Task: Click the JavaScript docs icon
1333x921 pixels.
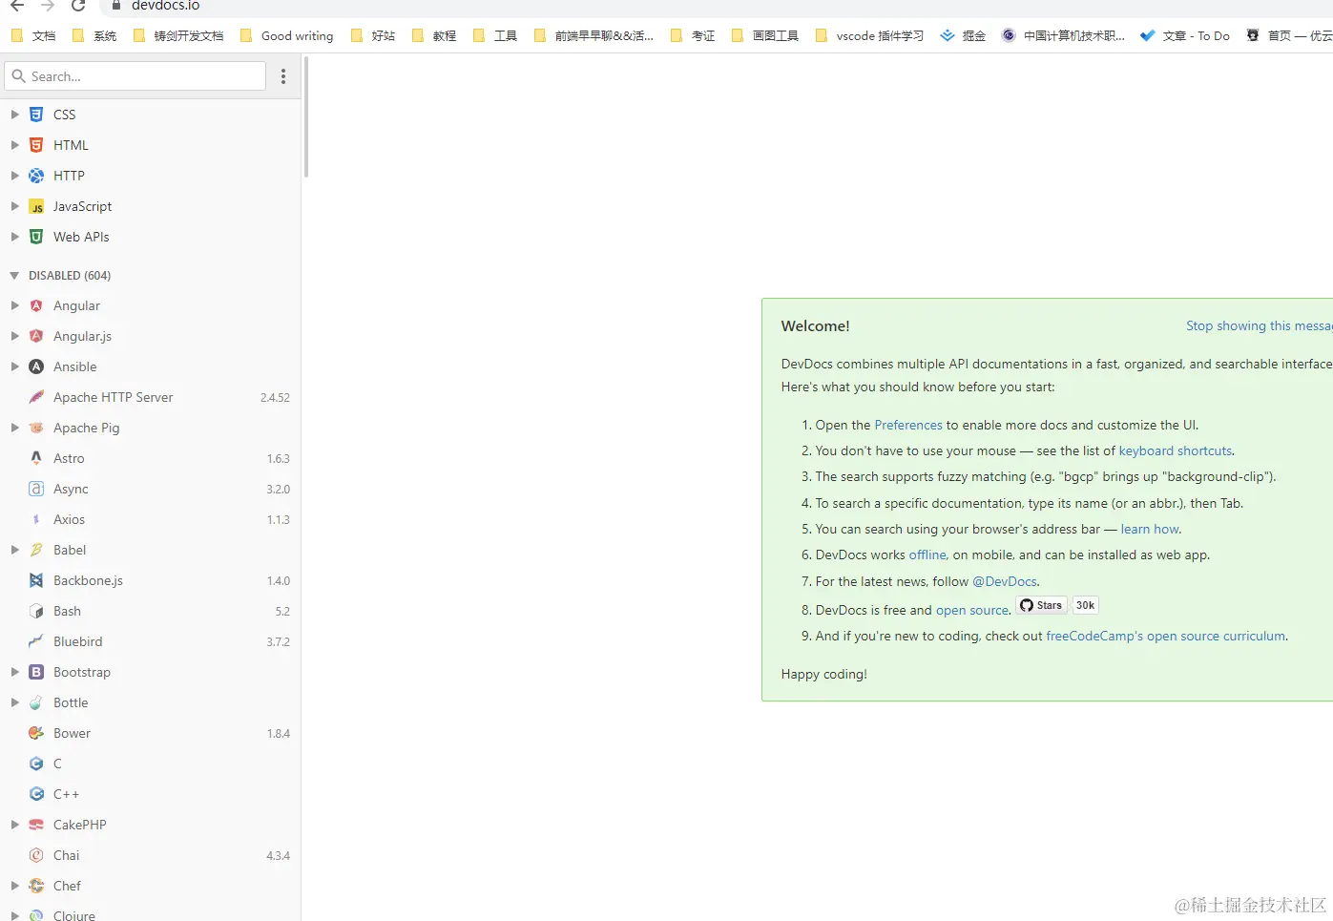Action: (x=36, y=206)
